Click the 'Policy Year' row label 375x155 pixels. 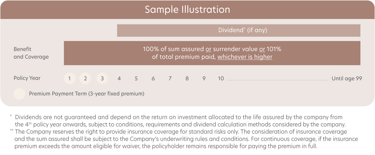tap(27, 78)
